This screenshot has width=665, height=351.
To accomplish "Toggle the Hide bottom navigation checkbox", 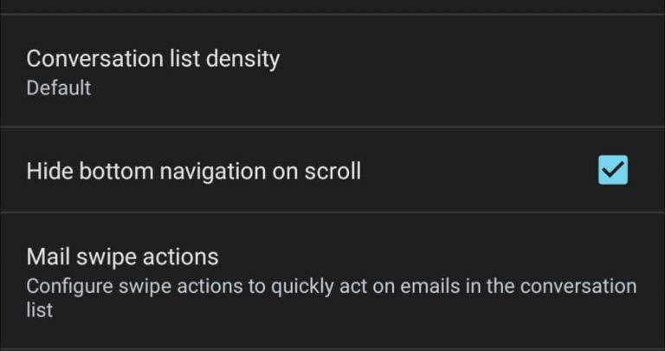I will [613, 171].
